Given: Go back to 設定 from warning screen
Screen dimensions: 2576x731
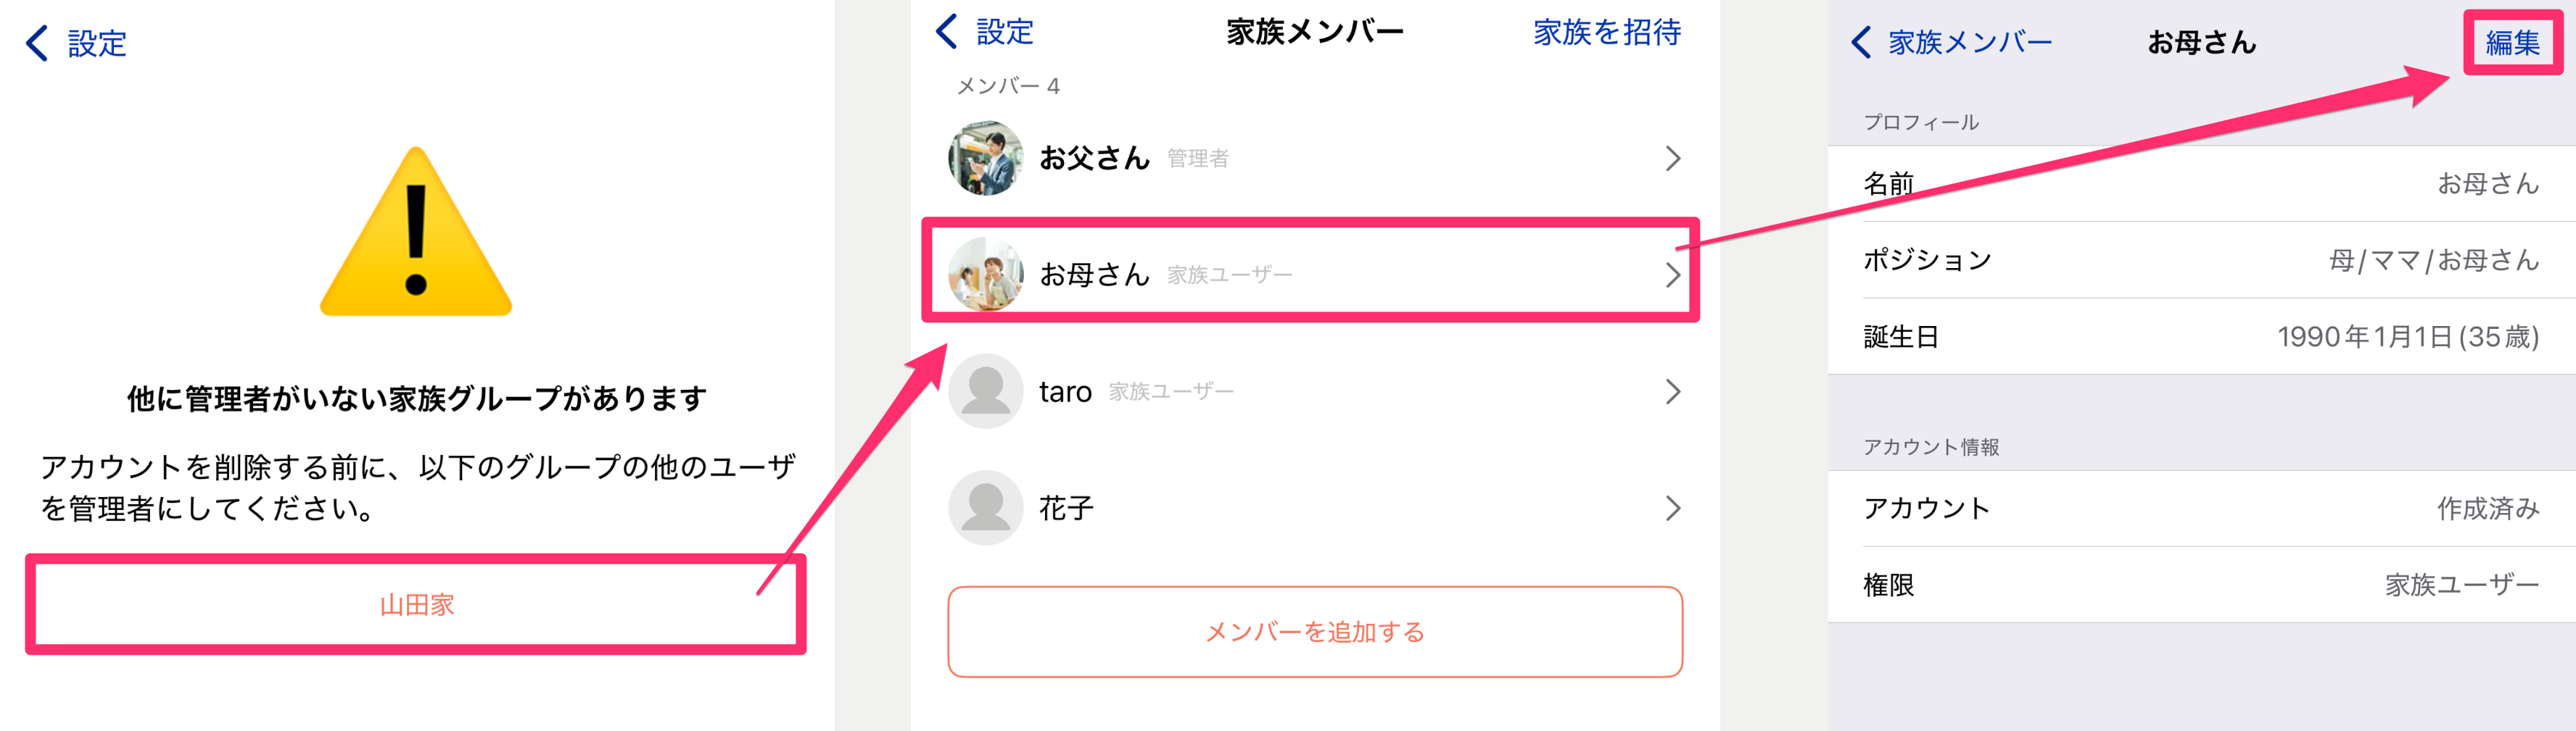Looking at the screenshot, I should 77,43.
